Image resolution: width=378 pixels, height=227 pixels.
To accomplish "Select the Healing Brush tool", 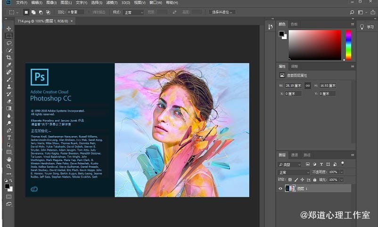I will (9, 72).
